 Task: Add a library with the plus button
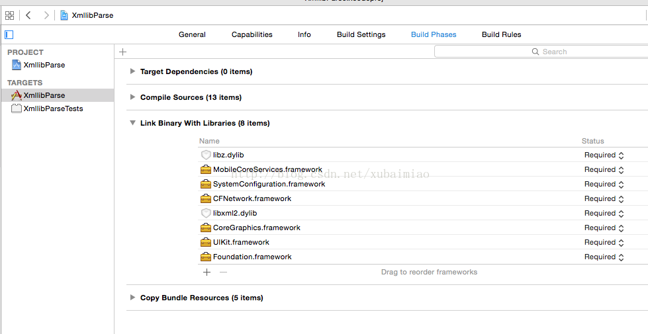(207, 272)
